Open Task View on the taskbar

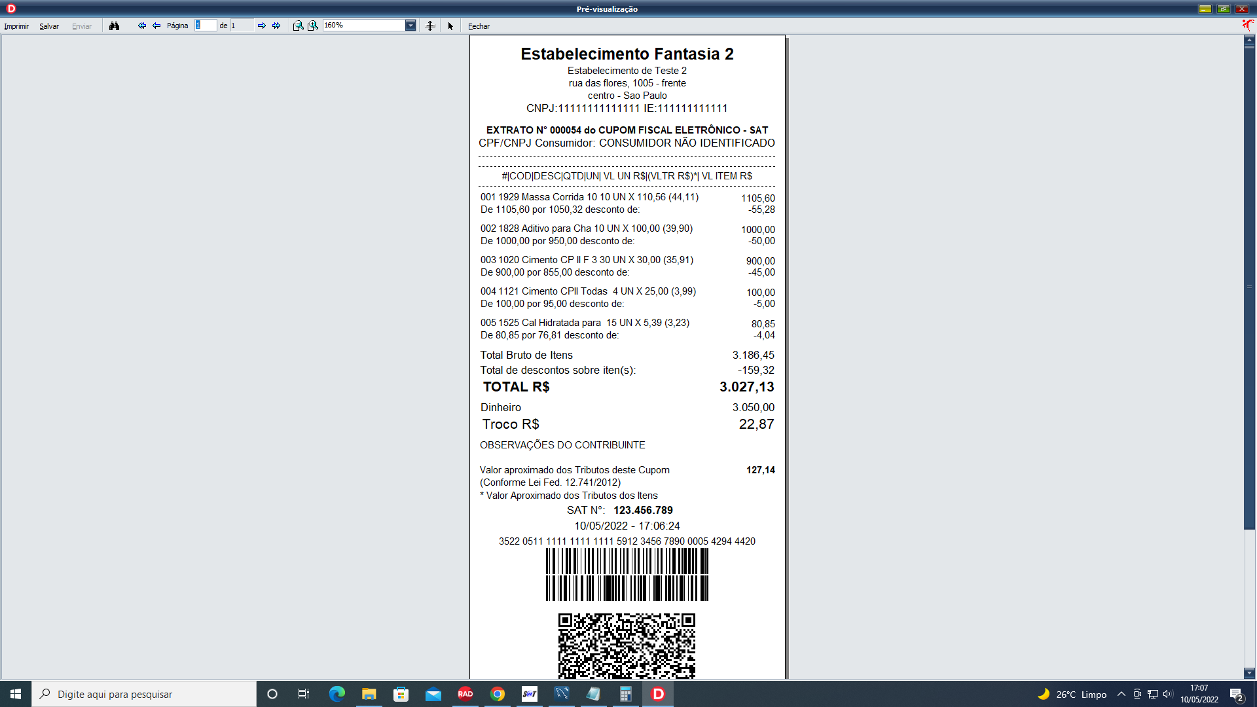point(304,694)
